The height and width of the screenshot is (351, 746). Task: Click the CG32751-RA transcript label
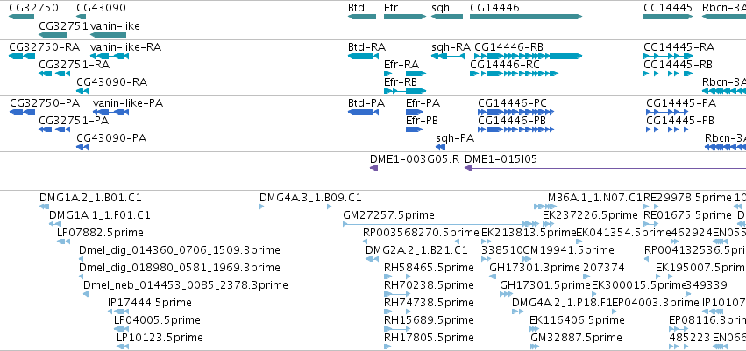click(x=74, y=65)
